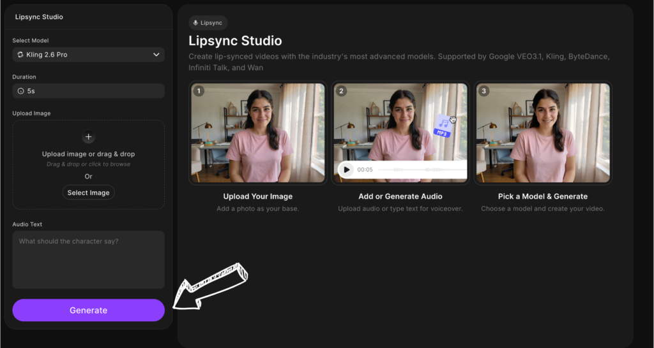Click inside the Audio Text input box
654x348 pixels.
tap(88, 259)
